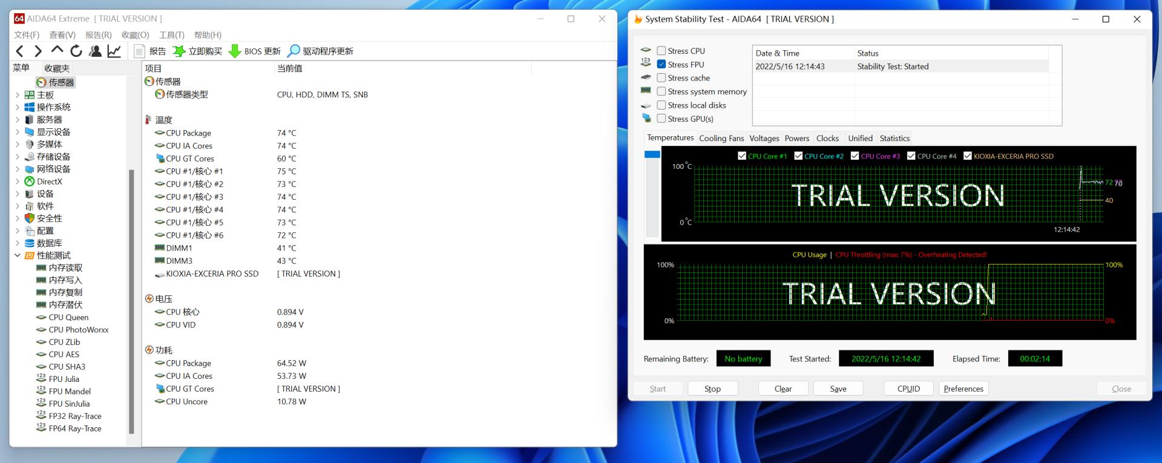The width and height of the screenshot is (1162, 463).
Task: Select the Stability Test: Started log row
Action: [901, 67]
